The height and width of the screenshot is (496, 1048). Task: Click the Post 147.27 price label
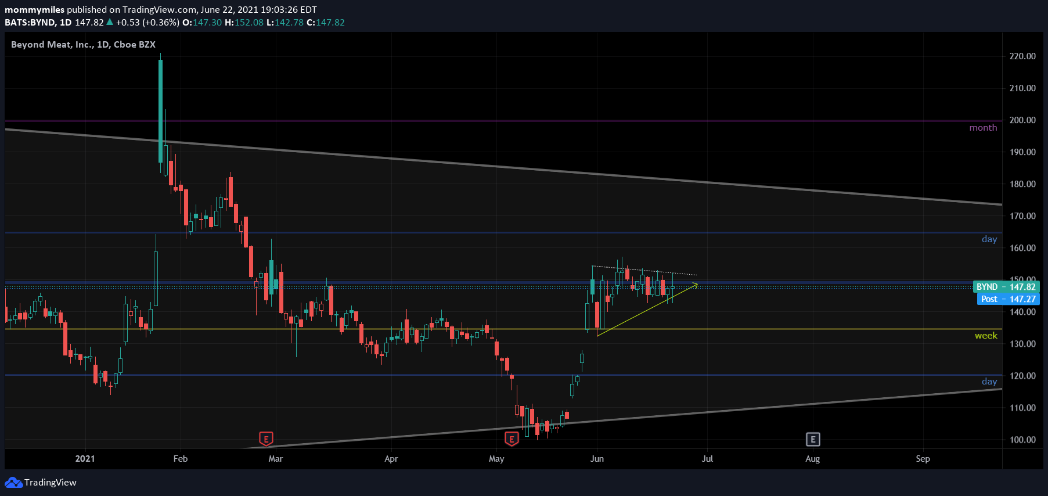pos(1008,299)
